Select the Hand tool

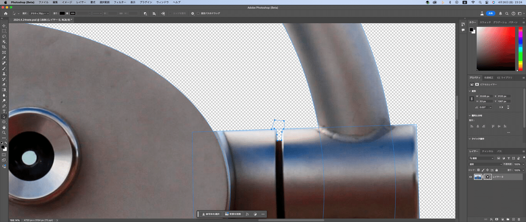(4, 127)
